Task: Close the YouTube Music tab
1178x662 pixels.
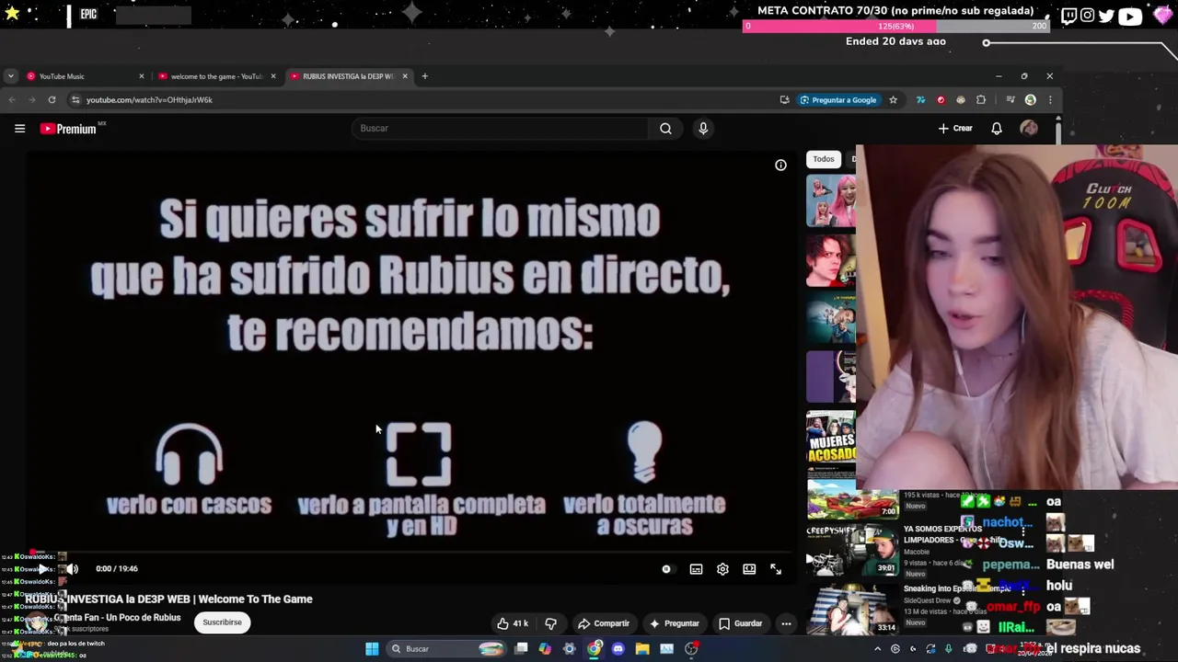Action: 141,76
